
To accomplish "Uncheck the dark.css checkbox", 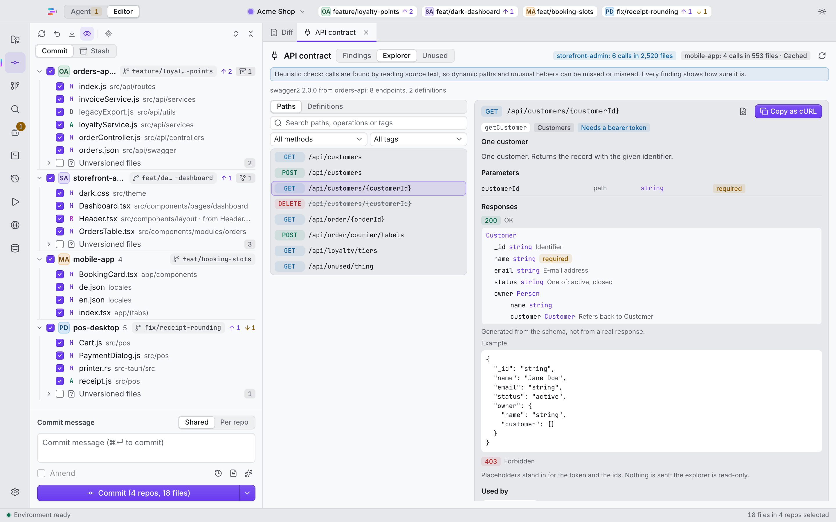I will pyautogui.click(x=60, y=193).
